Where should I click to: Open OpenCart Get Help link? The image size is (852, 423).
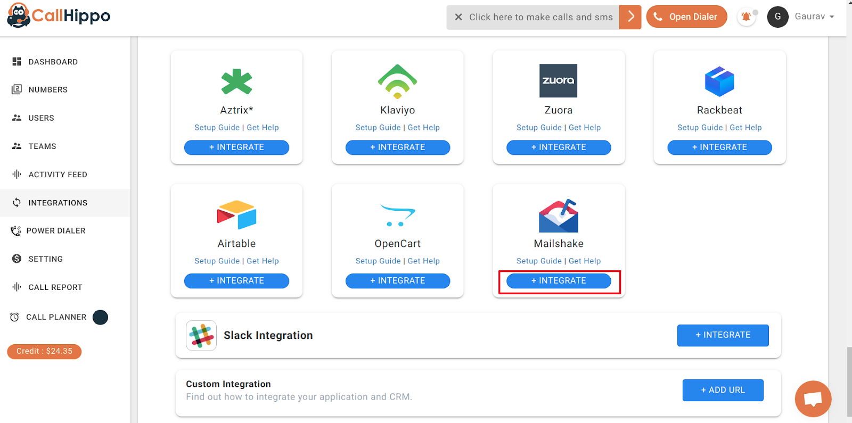click(x=424, y=261)
